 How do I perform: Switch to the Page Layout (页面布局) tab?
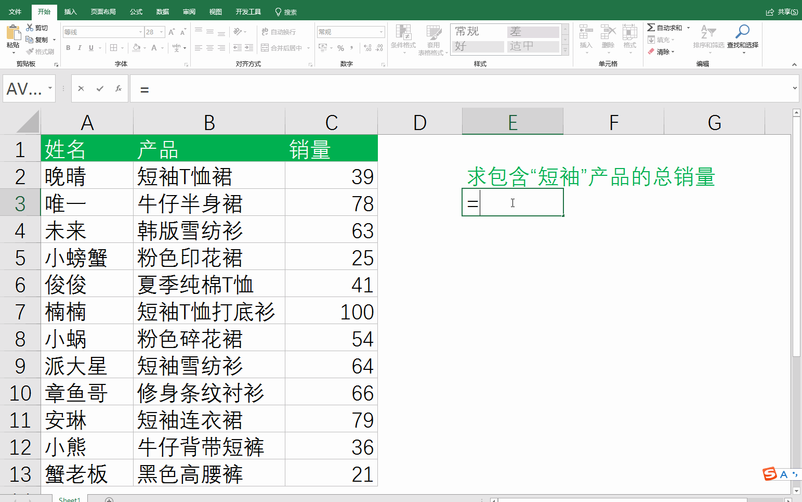click(103, 11)
